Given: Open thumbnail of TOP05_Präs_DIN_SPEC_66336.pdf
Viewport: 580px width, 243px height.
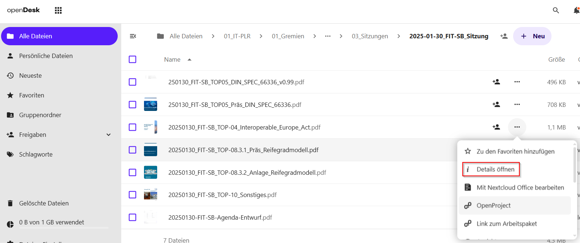Looking at the screenshot, I should pyautogui.click(x=151, y=105).
